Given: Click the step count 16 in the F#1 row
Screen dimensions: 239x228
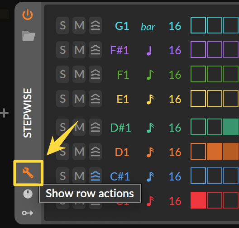Looking at the screenshot, I should [175, 50].
